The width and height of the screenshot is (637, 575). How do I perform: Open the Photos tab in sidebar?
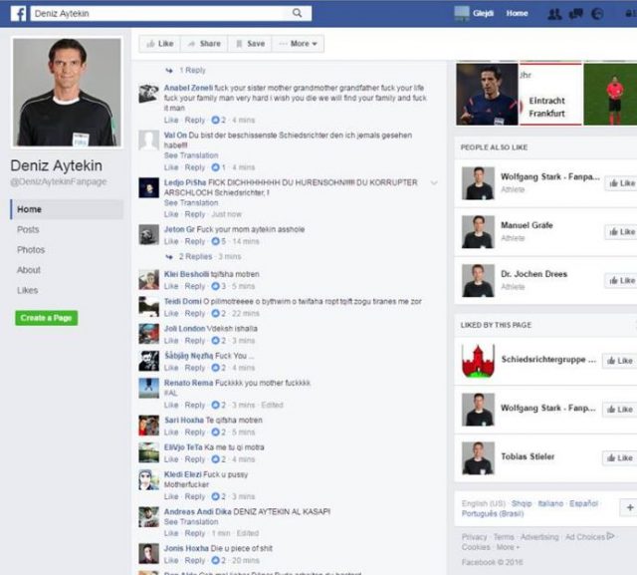[x=31, y=249]
